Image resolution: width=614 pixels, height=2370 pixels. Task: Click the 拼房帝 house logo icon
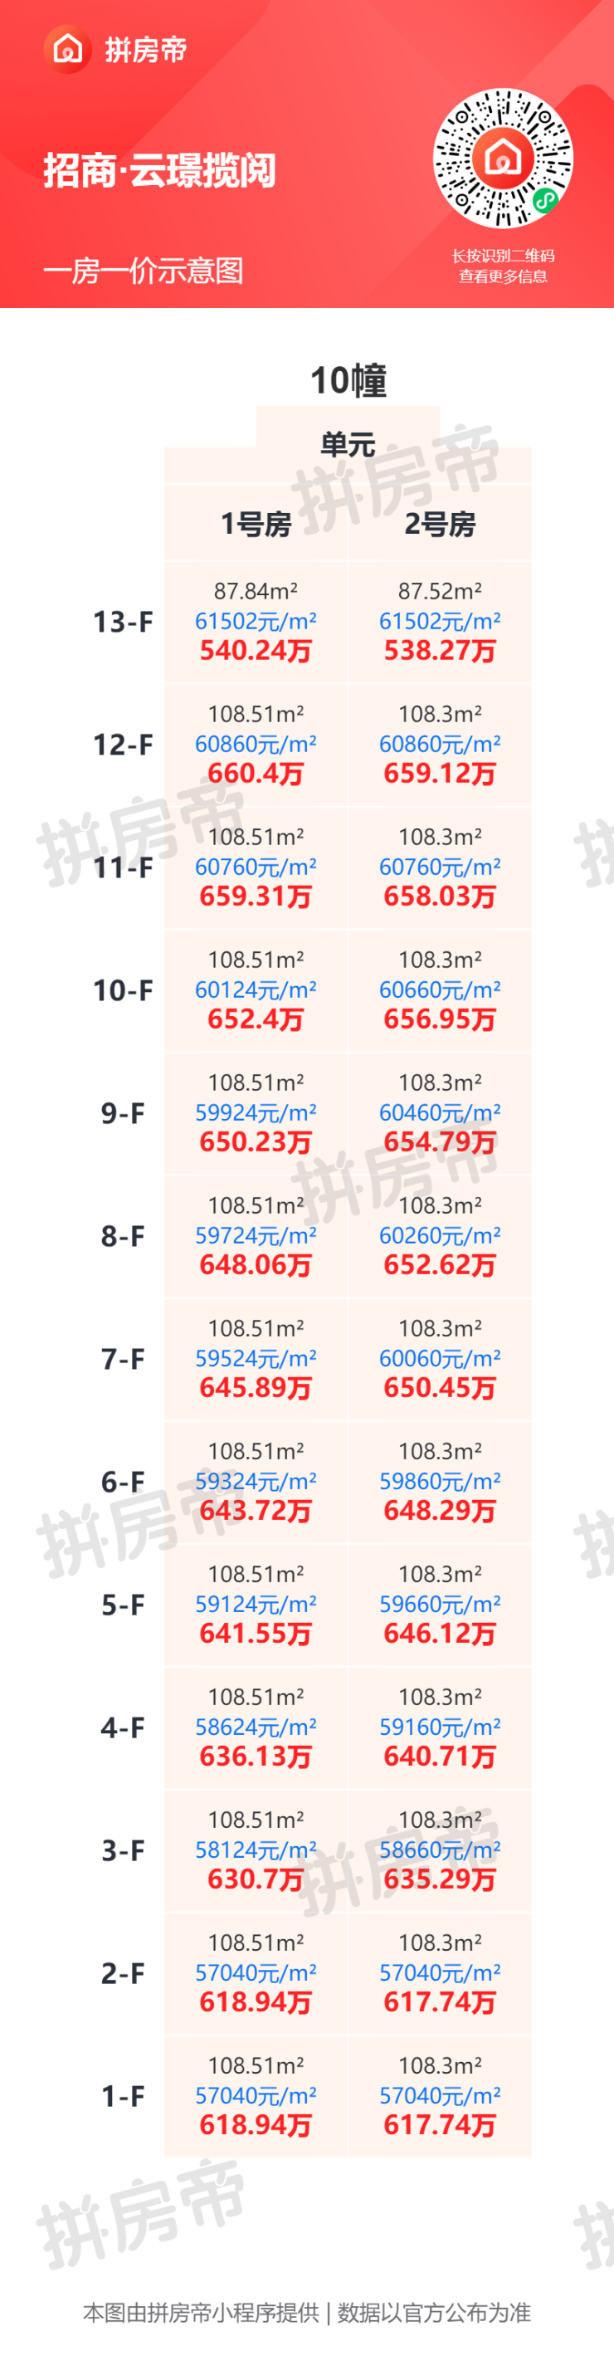(67, 49)
